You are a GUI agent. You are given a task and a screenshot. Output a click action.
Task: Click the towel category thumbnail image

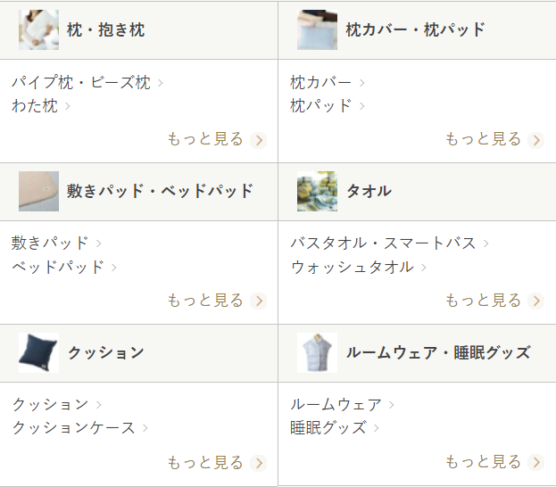(x=317, y=191)
